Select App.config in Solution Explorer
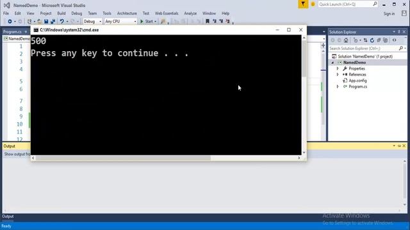 pos(357,80)
